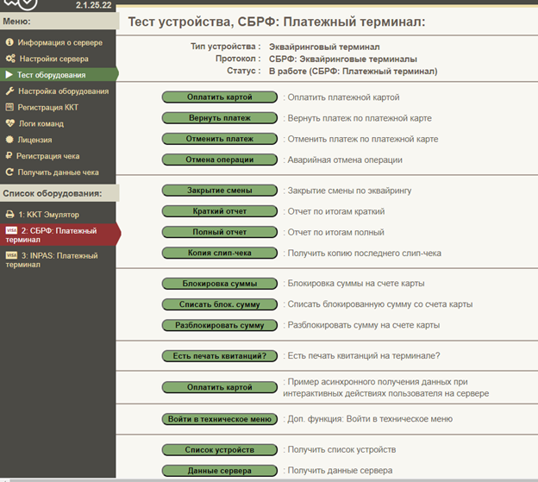Click СБРФ: Эквайринговые терминалы protocol value
The width and height of the screenshot is (538, 482).
343,59
